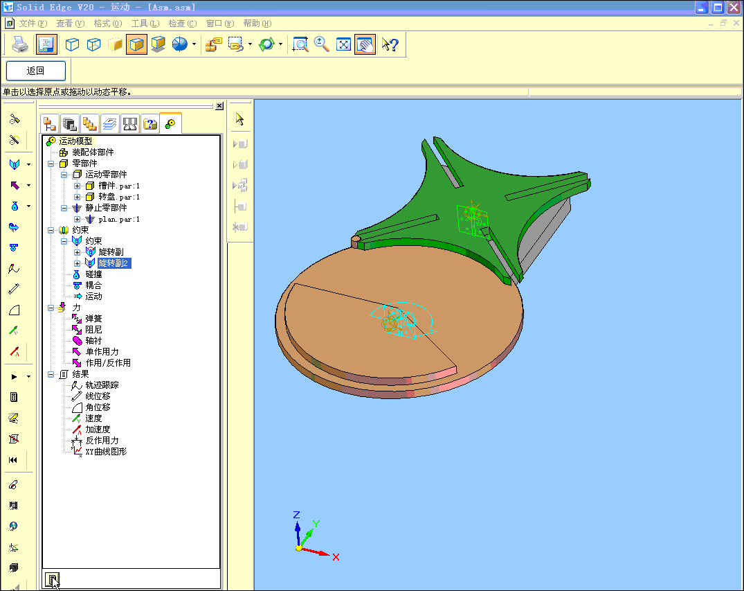Collapse the 运动零部件 node

tap(64, 175)
